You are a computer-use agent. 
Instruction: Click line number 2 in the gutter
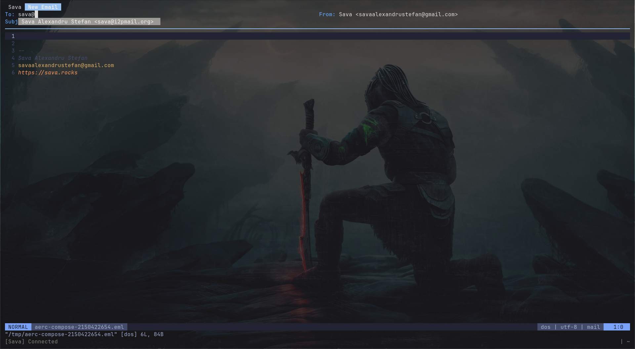13,43
